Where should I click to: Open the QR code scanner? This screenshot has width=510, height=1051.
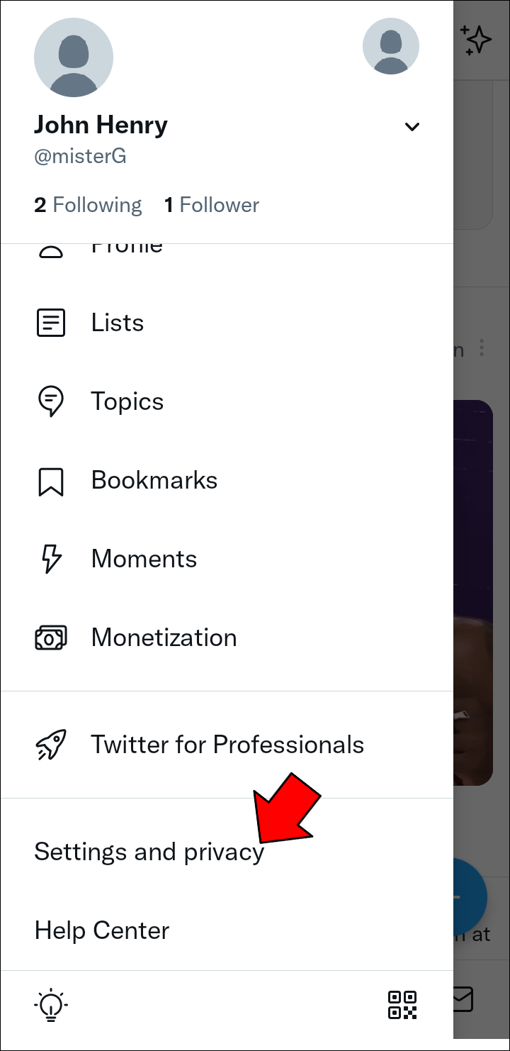(x=402, y=1004)
